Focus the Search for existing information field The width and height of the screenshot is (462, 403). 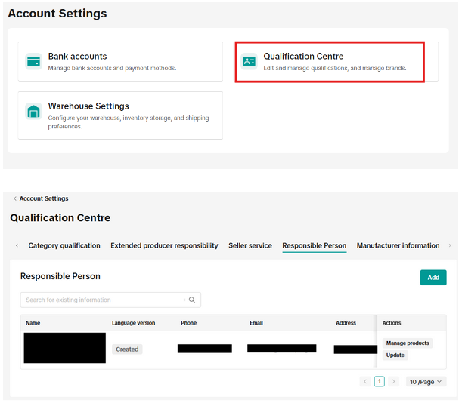(x=110, y=300)
